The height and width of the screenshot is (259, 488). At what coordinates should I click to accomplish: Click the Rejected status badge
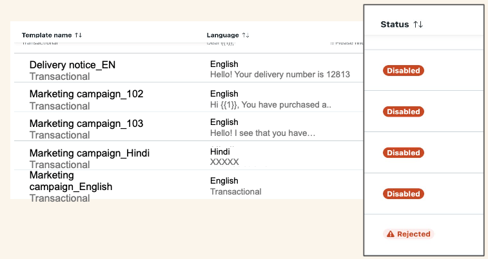(408, 234)
